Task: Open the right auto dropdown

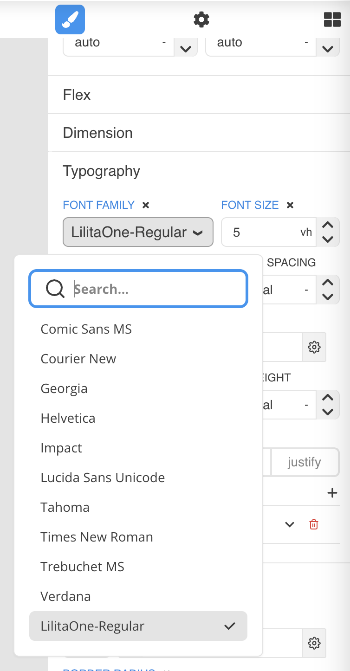Action: coord(327,48)
